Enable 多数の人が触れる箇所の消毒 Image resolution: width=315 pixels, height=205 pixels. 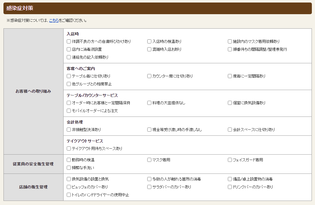149,179
